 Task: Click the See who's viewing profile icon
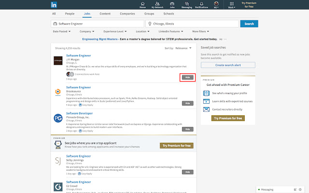click(206, 93)
